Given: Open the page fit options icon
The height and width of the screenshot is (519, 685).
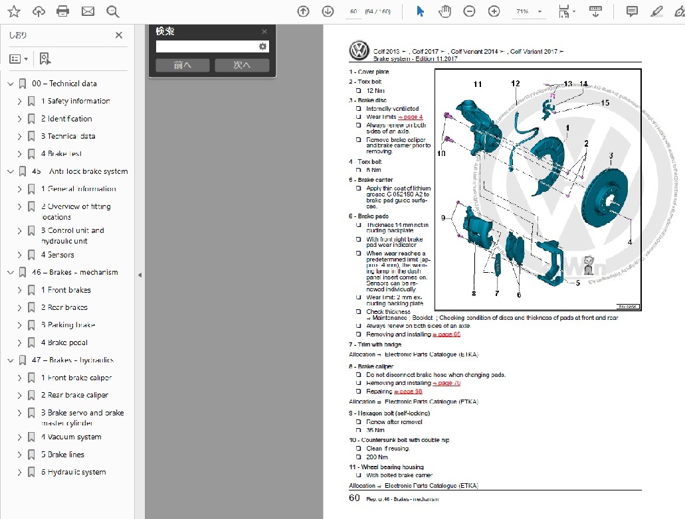Looking at the screenshot, I should (x=566, y=11).
